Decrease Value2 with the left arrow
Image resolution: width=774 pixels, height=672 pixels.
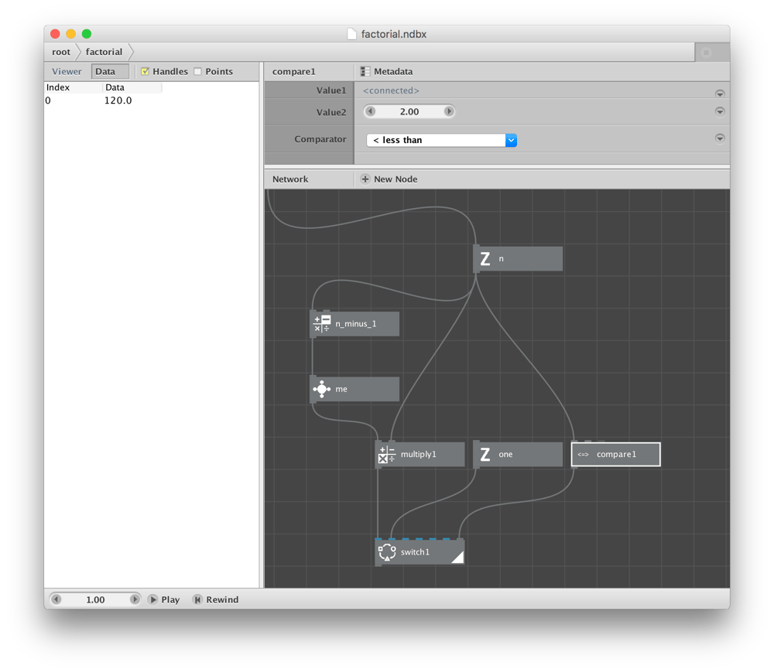point(371,111)
